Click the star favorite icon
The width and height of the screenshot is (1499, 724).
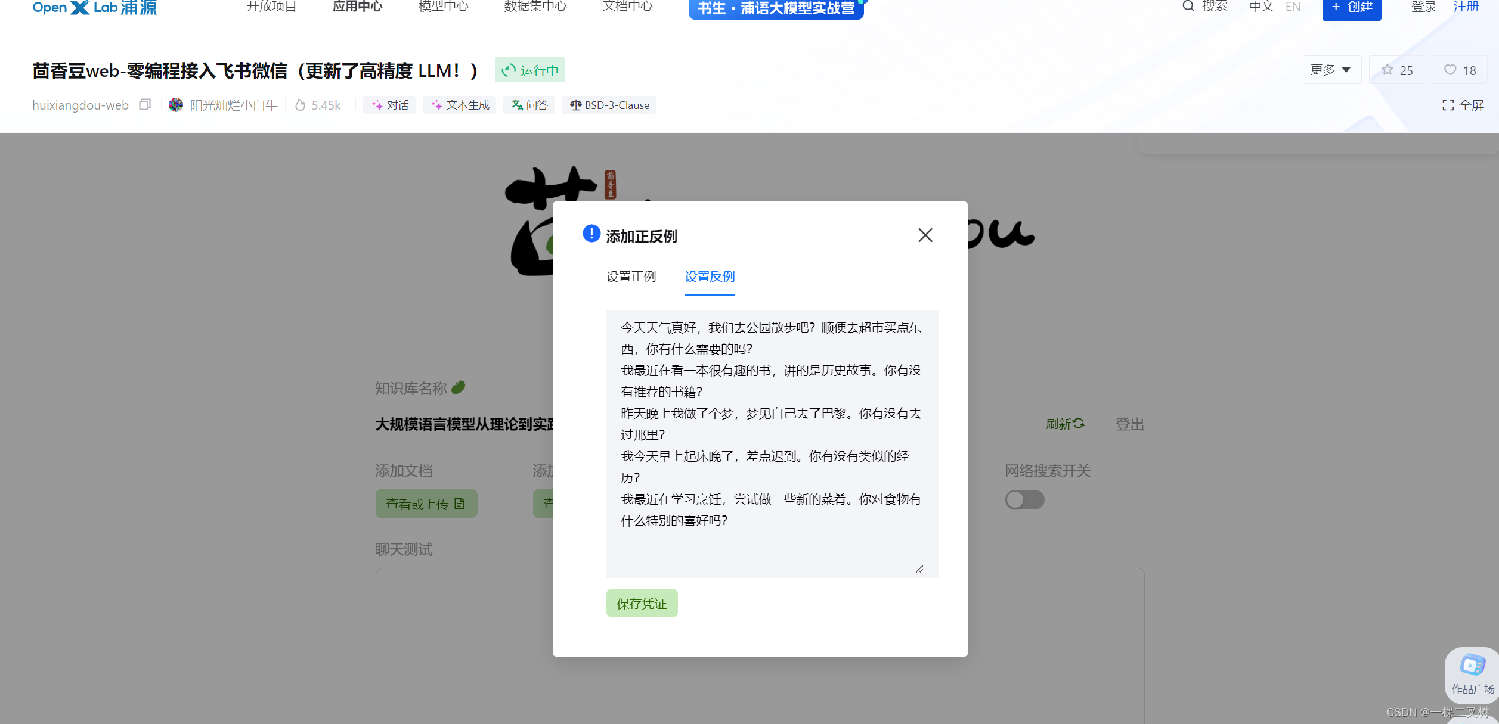click(x=1387, y=70)
